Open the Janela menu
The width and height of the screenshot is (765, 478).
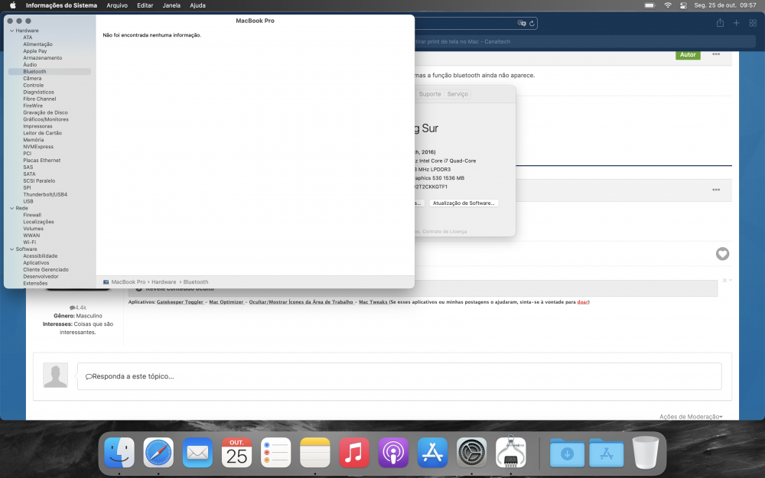coord(171,5)
